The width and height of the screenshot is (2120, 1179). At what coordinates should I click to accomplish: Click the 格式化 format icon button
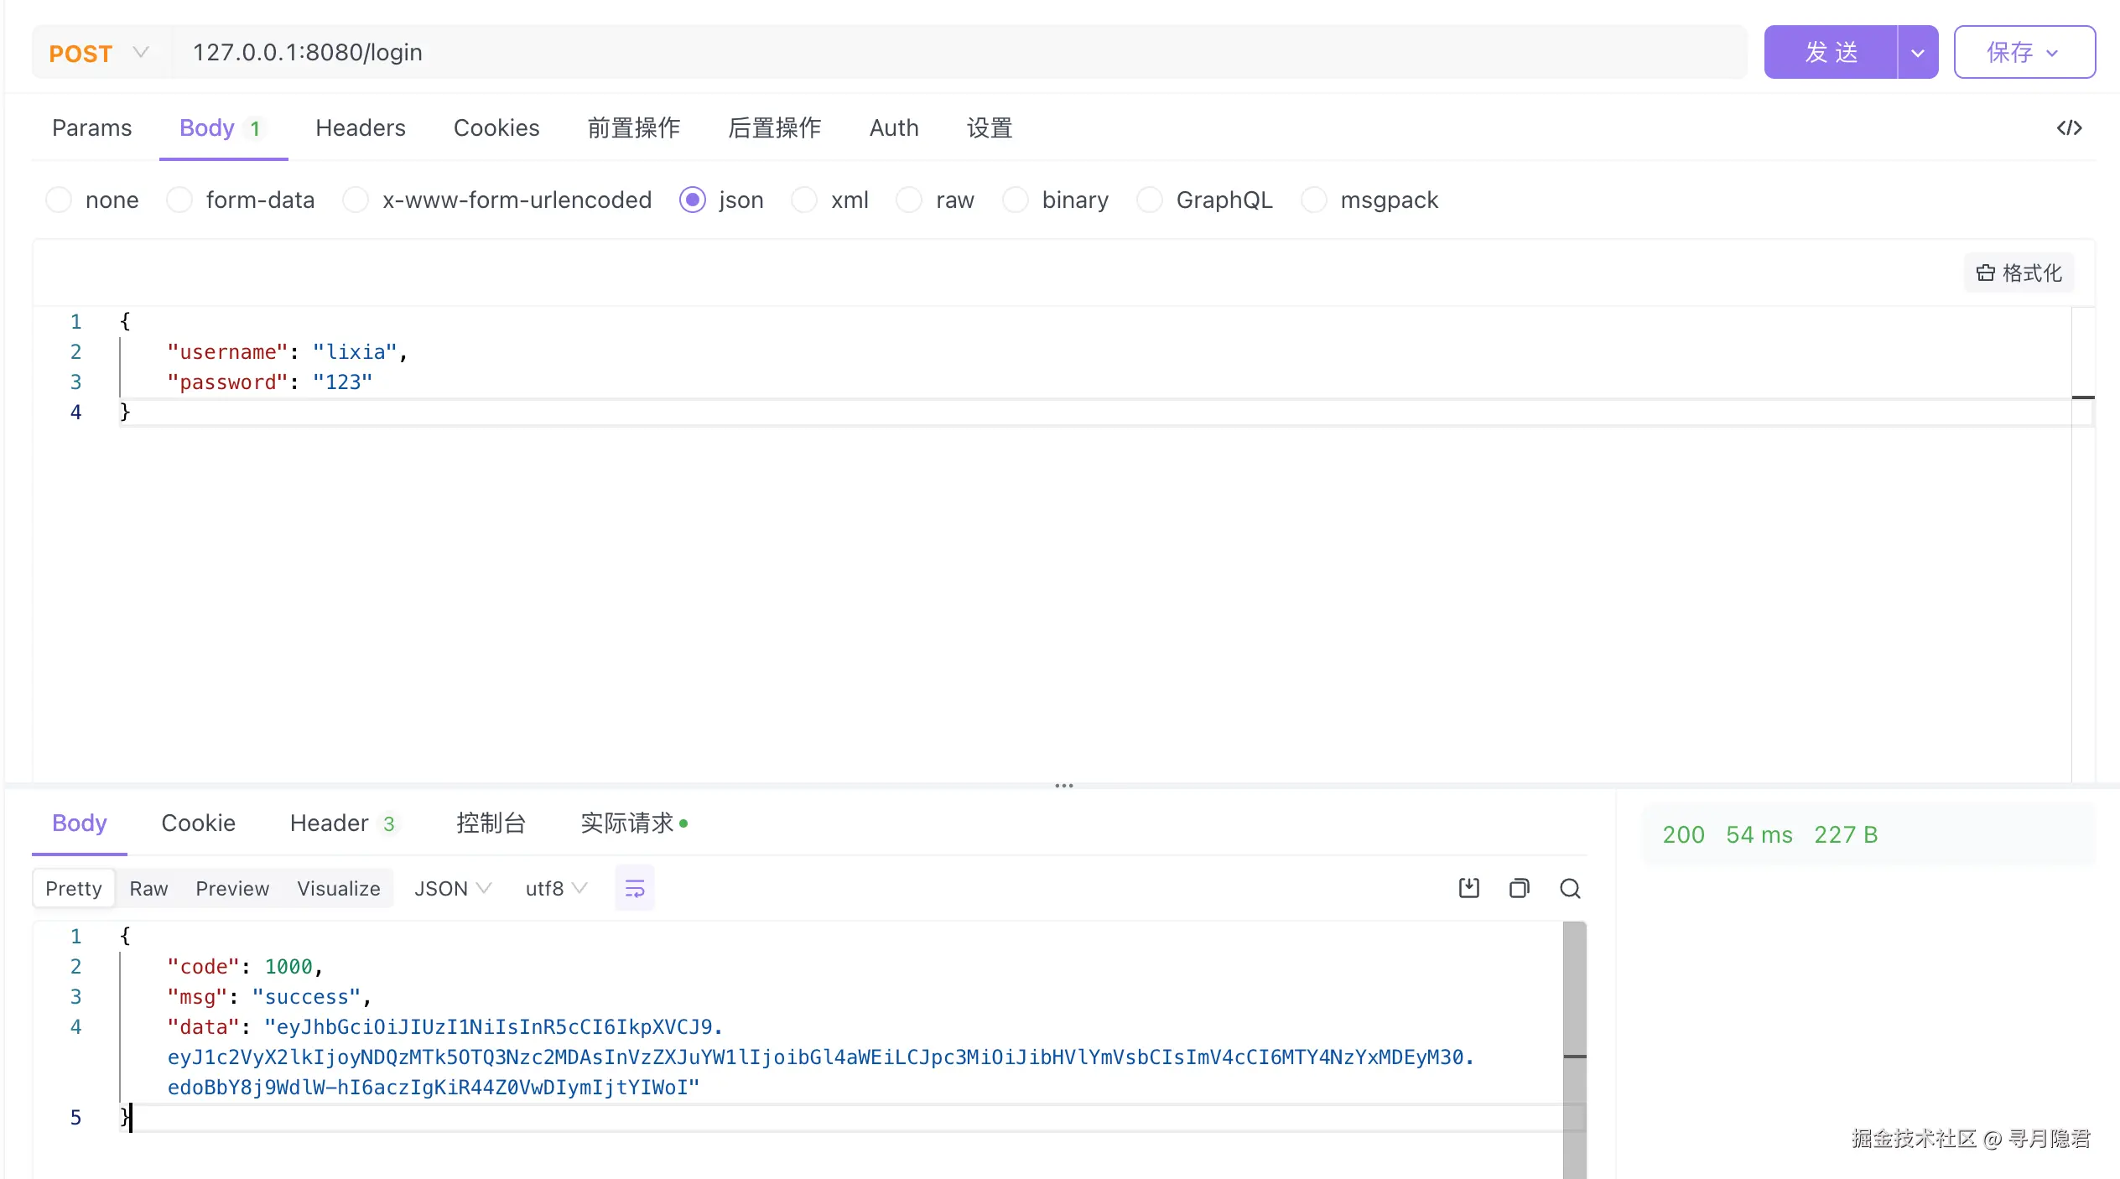2019,273
